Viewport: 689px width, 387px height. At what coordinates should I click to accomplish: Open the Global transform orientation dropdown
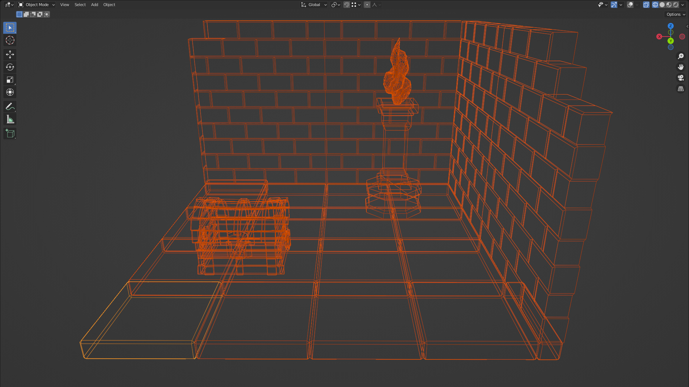314,5
